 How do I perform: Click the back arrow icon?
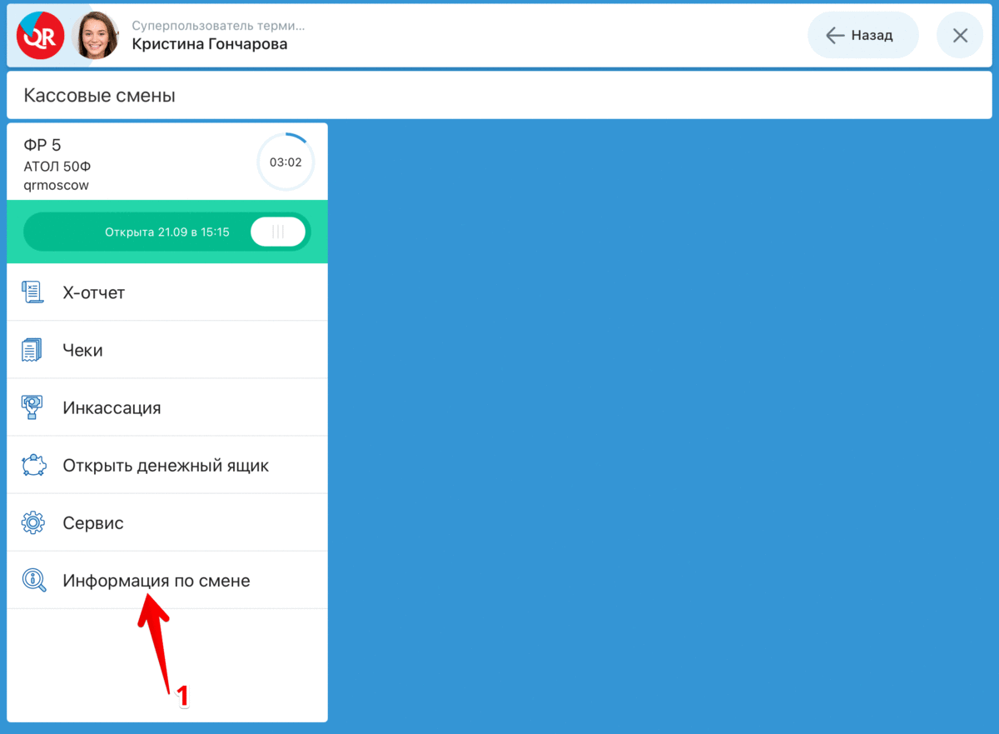[835, 36]
